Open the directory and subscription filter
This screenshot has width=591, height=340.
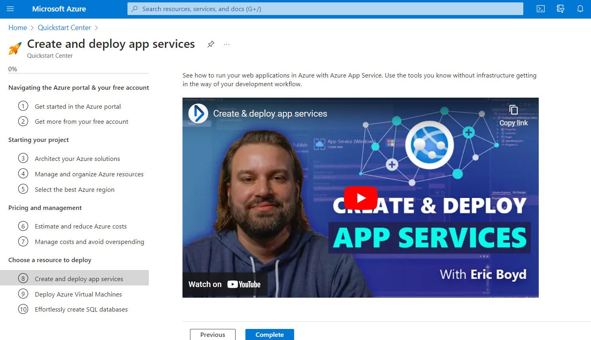point(561,9)
